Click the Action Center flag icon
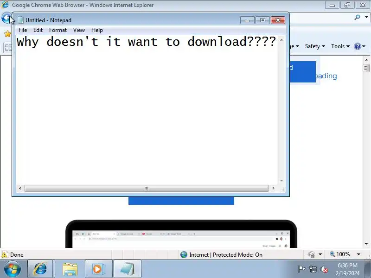Viewport: 371px width, 278px height. click(301, 269)
